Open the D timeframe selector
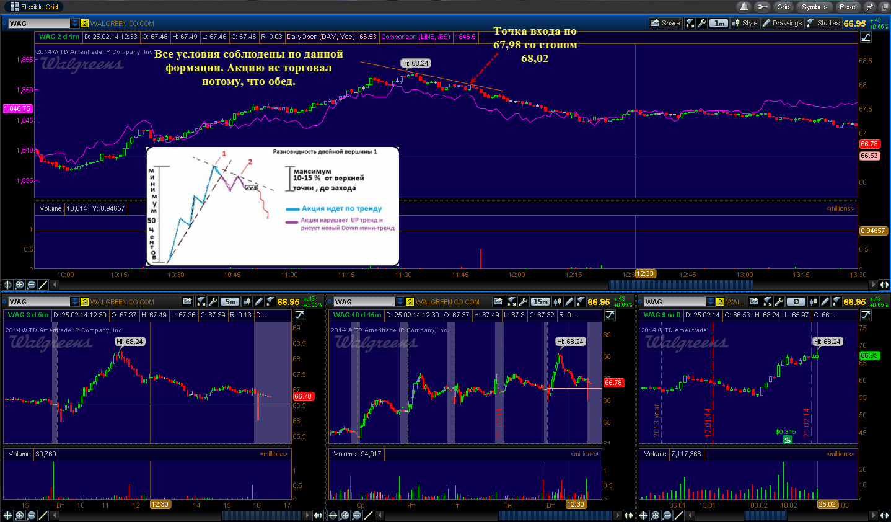The width and height of the screenshot is (891, 522). coord(796,302)
